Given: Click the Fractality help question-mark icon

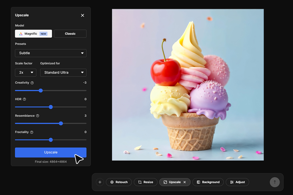Looking at the screenshot, I should tap(32, 132).
